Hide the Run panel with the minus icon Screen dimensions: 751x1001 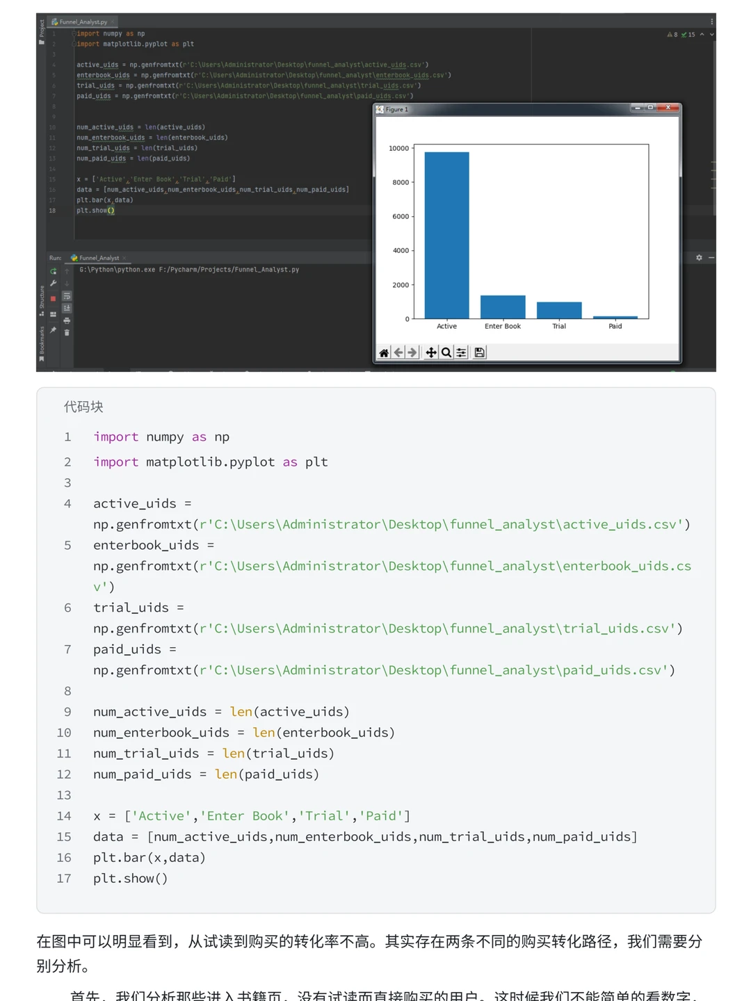click(x=711, y=258)
